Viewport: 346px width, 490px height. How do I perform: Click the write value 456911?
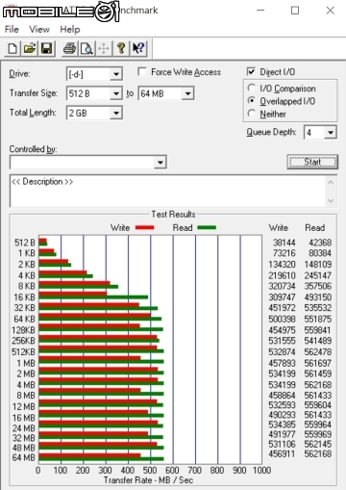click(283, 453)
